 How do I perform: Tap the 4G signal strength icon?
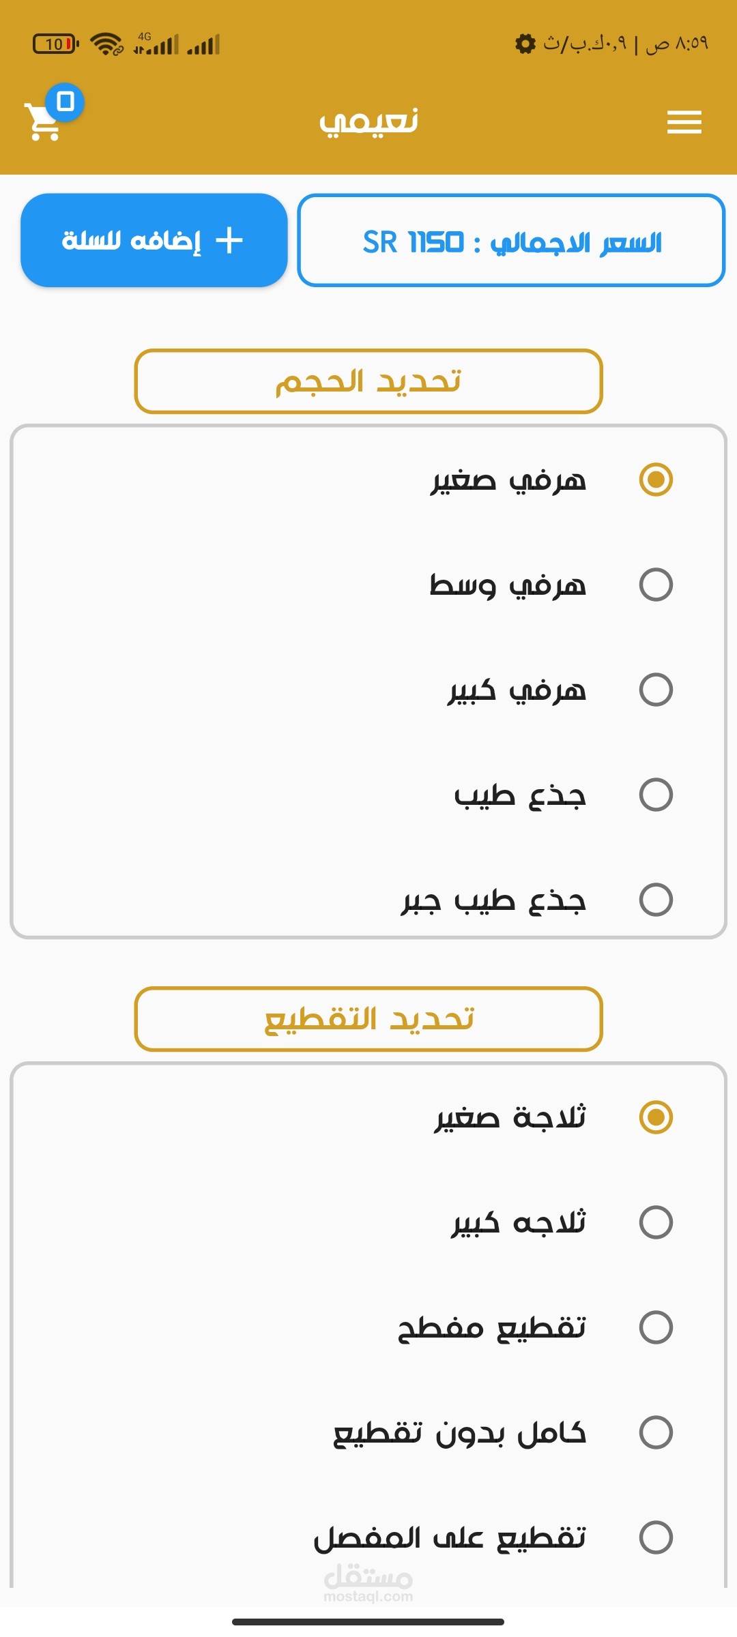[156, 44]
